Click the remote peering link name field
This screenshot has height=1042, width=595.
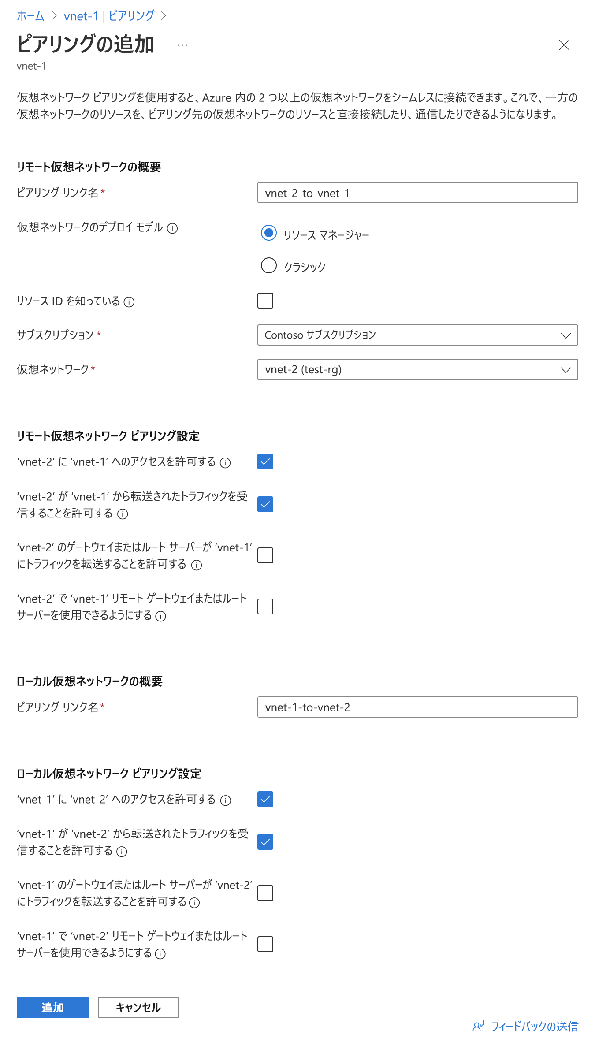(417, 193)
